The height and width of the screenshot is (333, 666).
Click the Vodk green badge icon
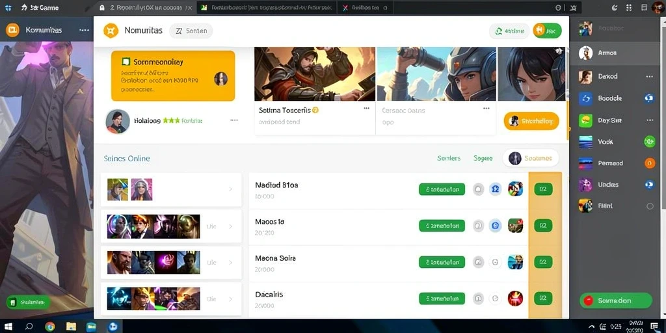[x=650, y=141]
